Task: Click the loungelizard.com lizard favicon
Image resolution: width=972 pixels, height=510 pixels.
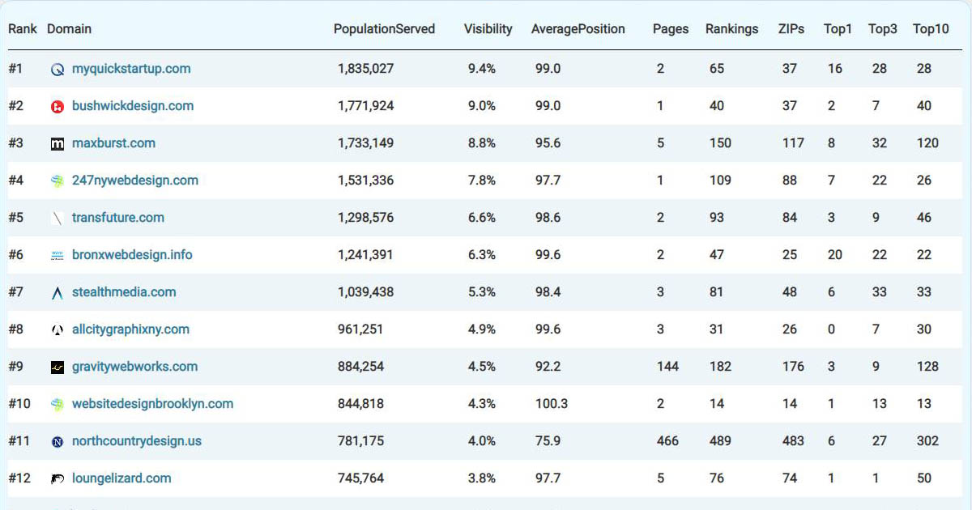Action: (x=57, y=478)
